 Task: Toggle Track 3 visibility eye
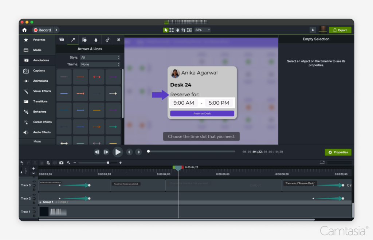click(34, 182)
